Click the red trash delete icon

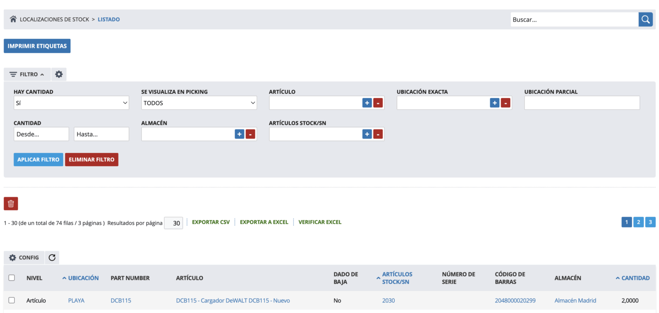click(x=11, y=204)
